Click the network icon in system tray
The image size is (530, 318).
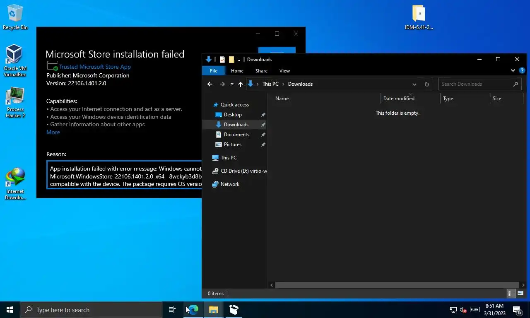point(453,310)
